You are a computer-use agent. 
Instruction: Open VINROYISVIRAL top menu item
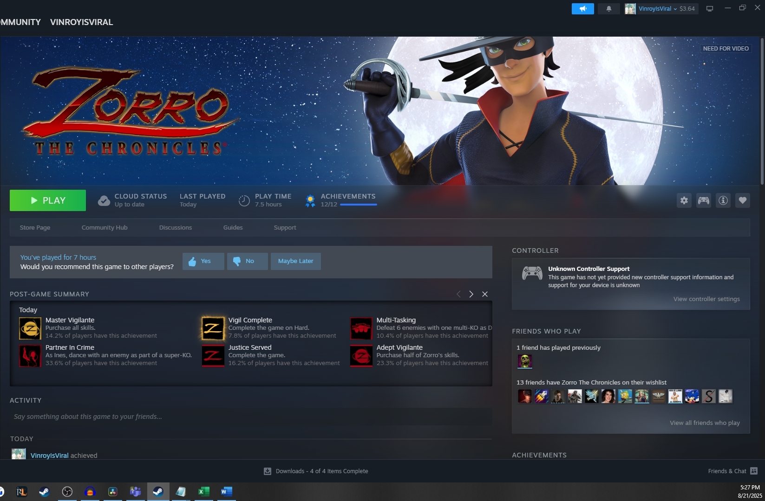pyautogui.click(x=81, y=22)
